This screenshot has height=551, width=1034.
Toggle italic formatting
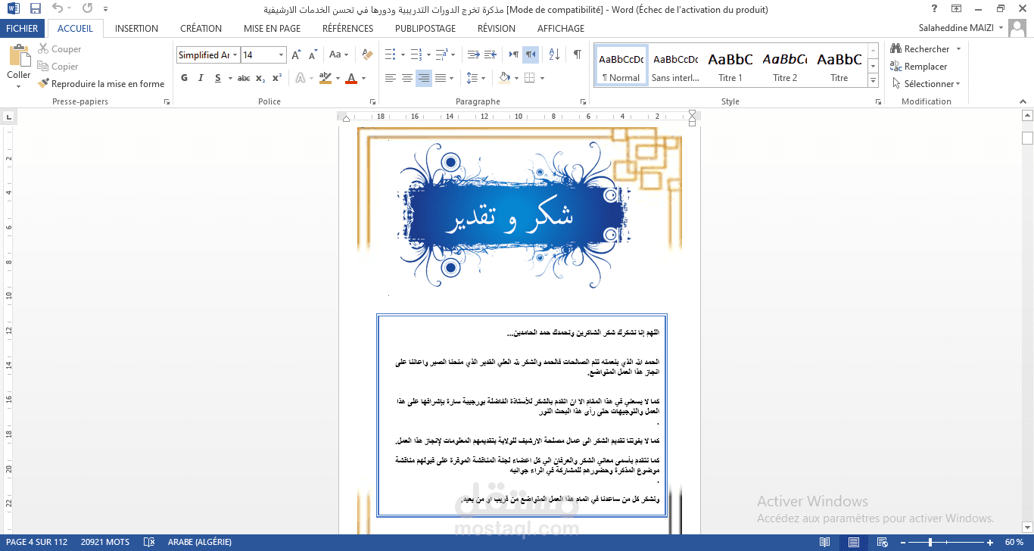(201, 78)
